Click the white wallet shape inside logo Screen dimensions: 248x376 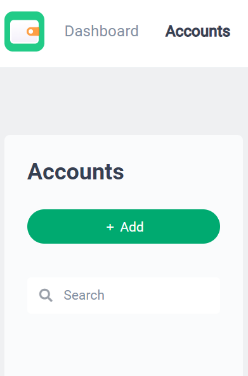pos(24,32)
